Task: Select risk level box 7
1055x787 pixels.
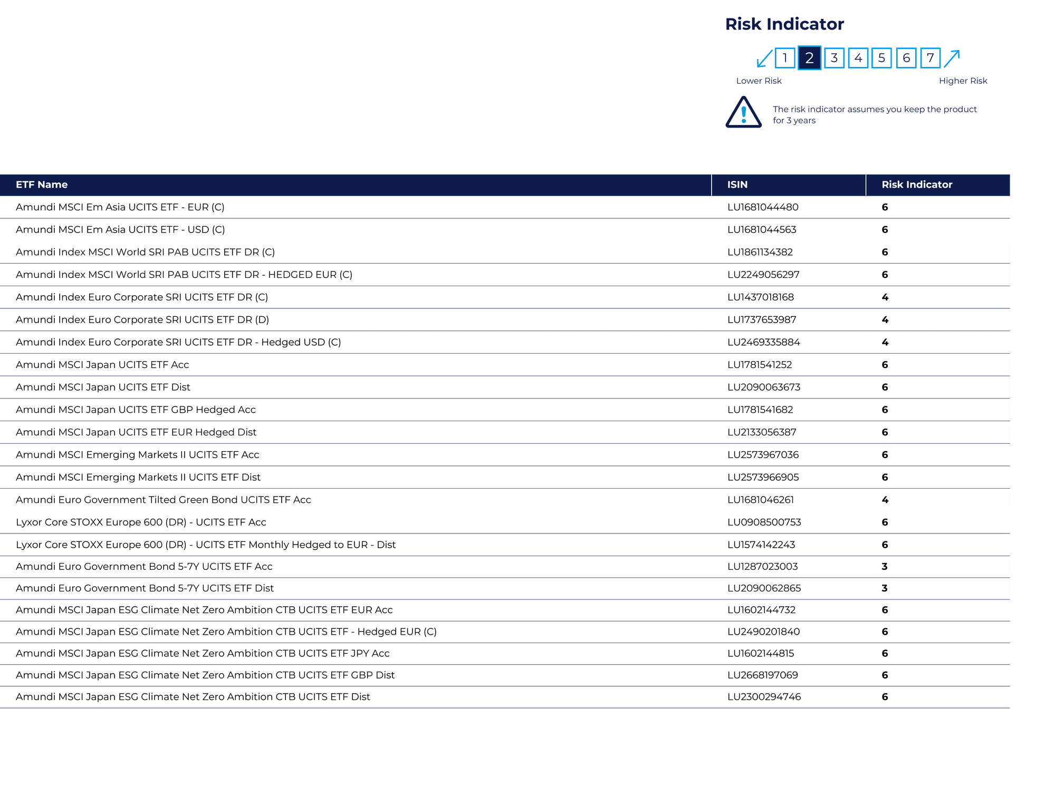Action: point(931,58)
